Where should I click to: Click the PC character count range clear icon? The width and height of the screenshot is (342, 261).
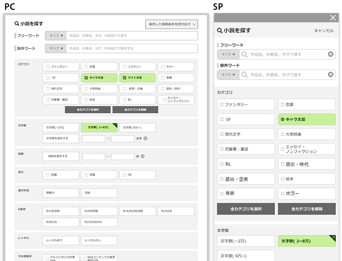145,138
